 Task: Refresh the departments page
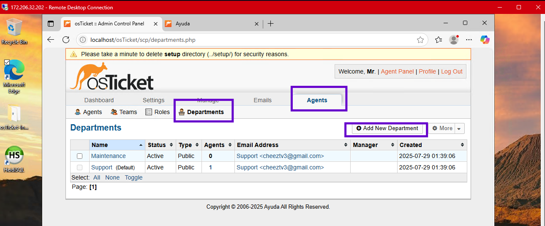coord(66,40)
